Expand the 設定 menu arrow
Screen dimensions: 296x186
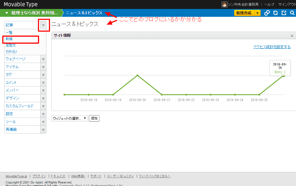(x=43, y=114)
